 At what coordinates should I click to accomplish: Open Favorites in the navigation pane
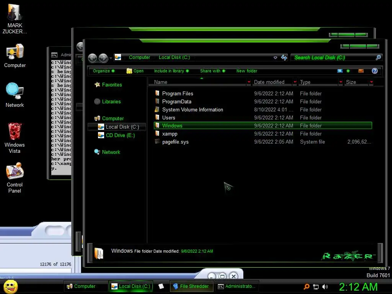(x=112, y=85)
